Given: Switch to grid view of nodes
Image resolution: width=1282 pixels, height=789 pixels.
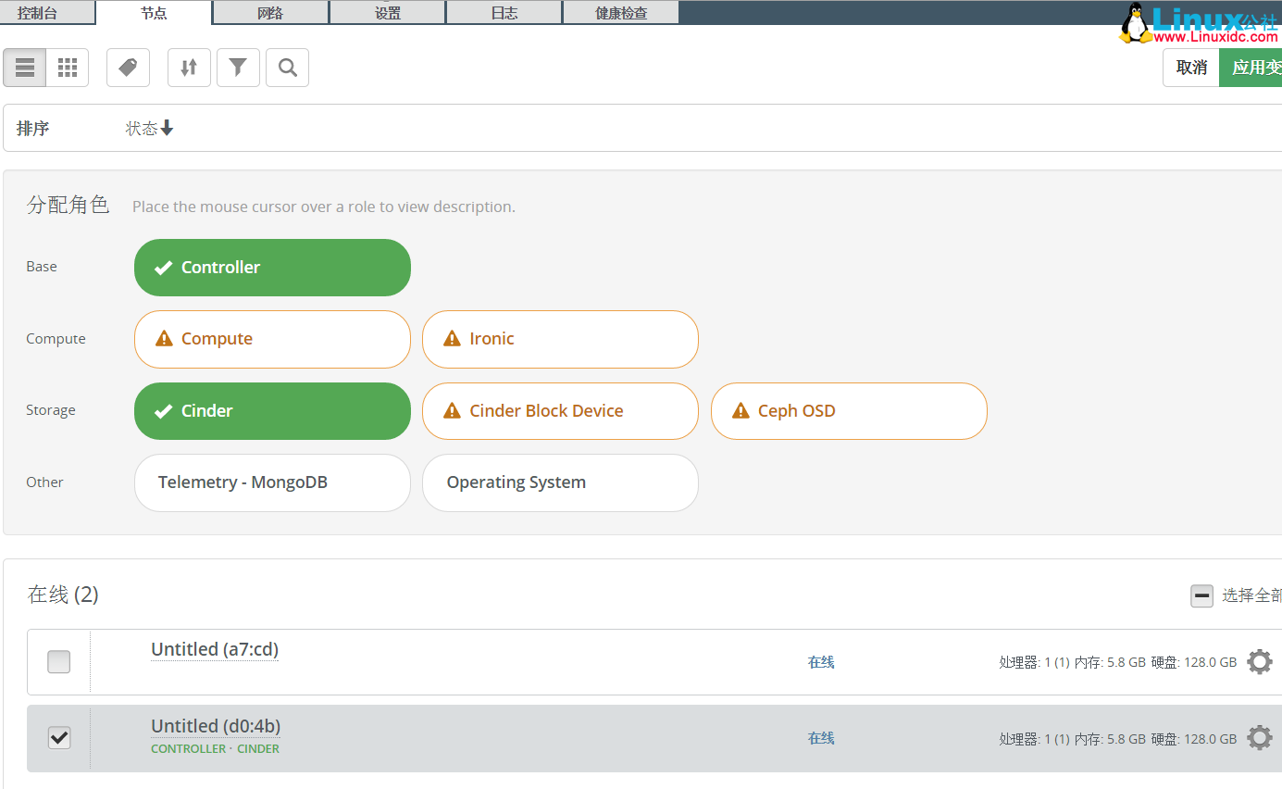Looking at the screenshot, I should [x=67, y=67].
